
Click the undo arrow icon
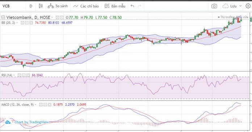[132, 6]
